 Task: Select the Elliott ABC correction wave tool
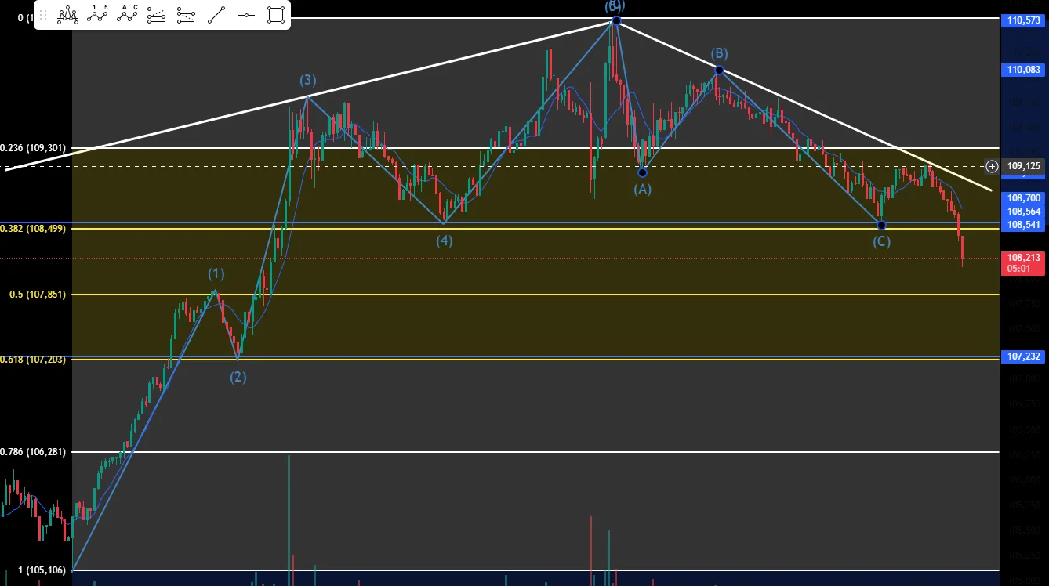click(128, 15)
